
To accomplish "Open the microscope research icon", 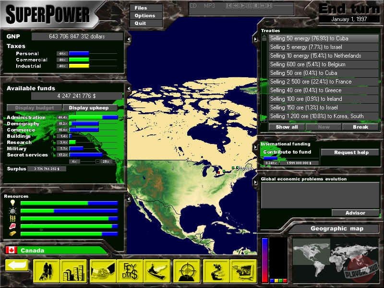I will coord(216,271).
